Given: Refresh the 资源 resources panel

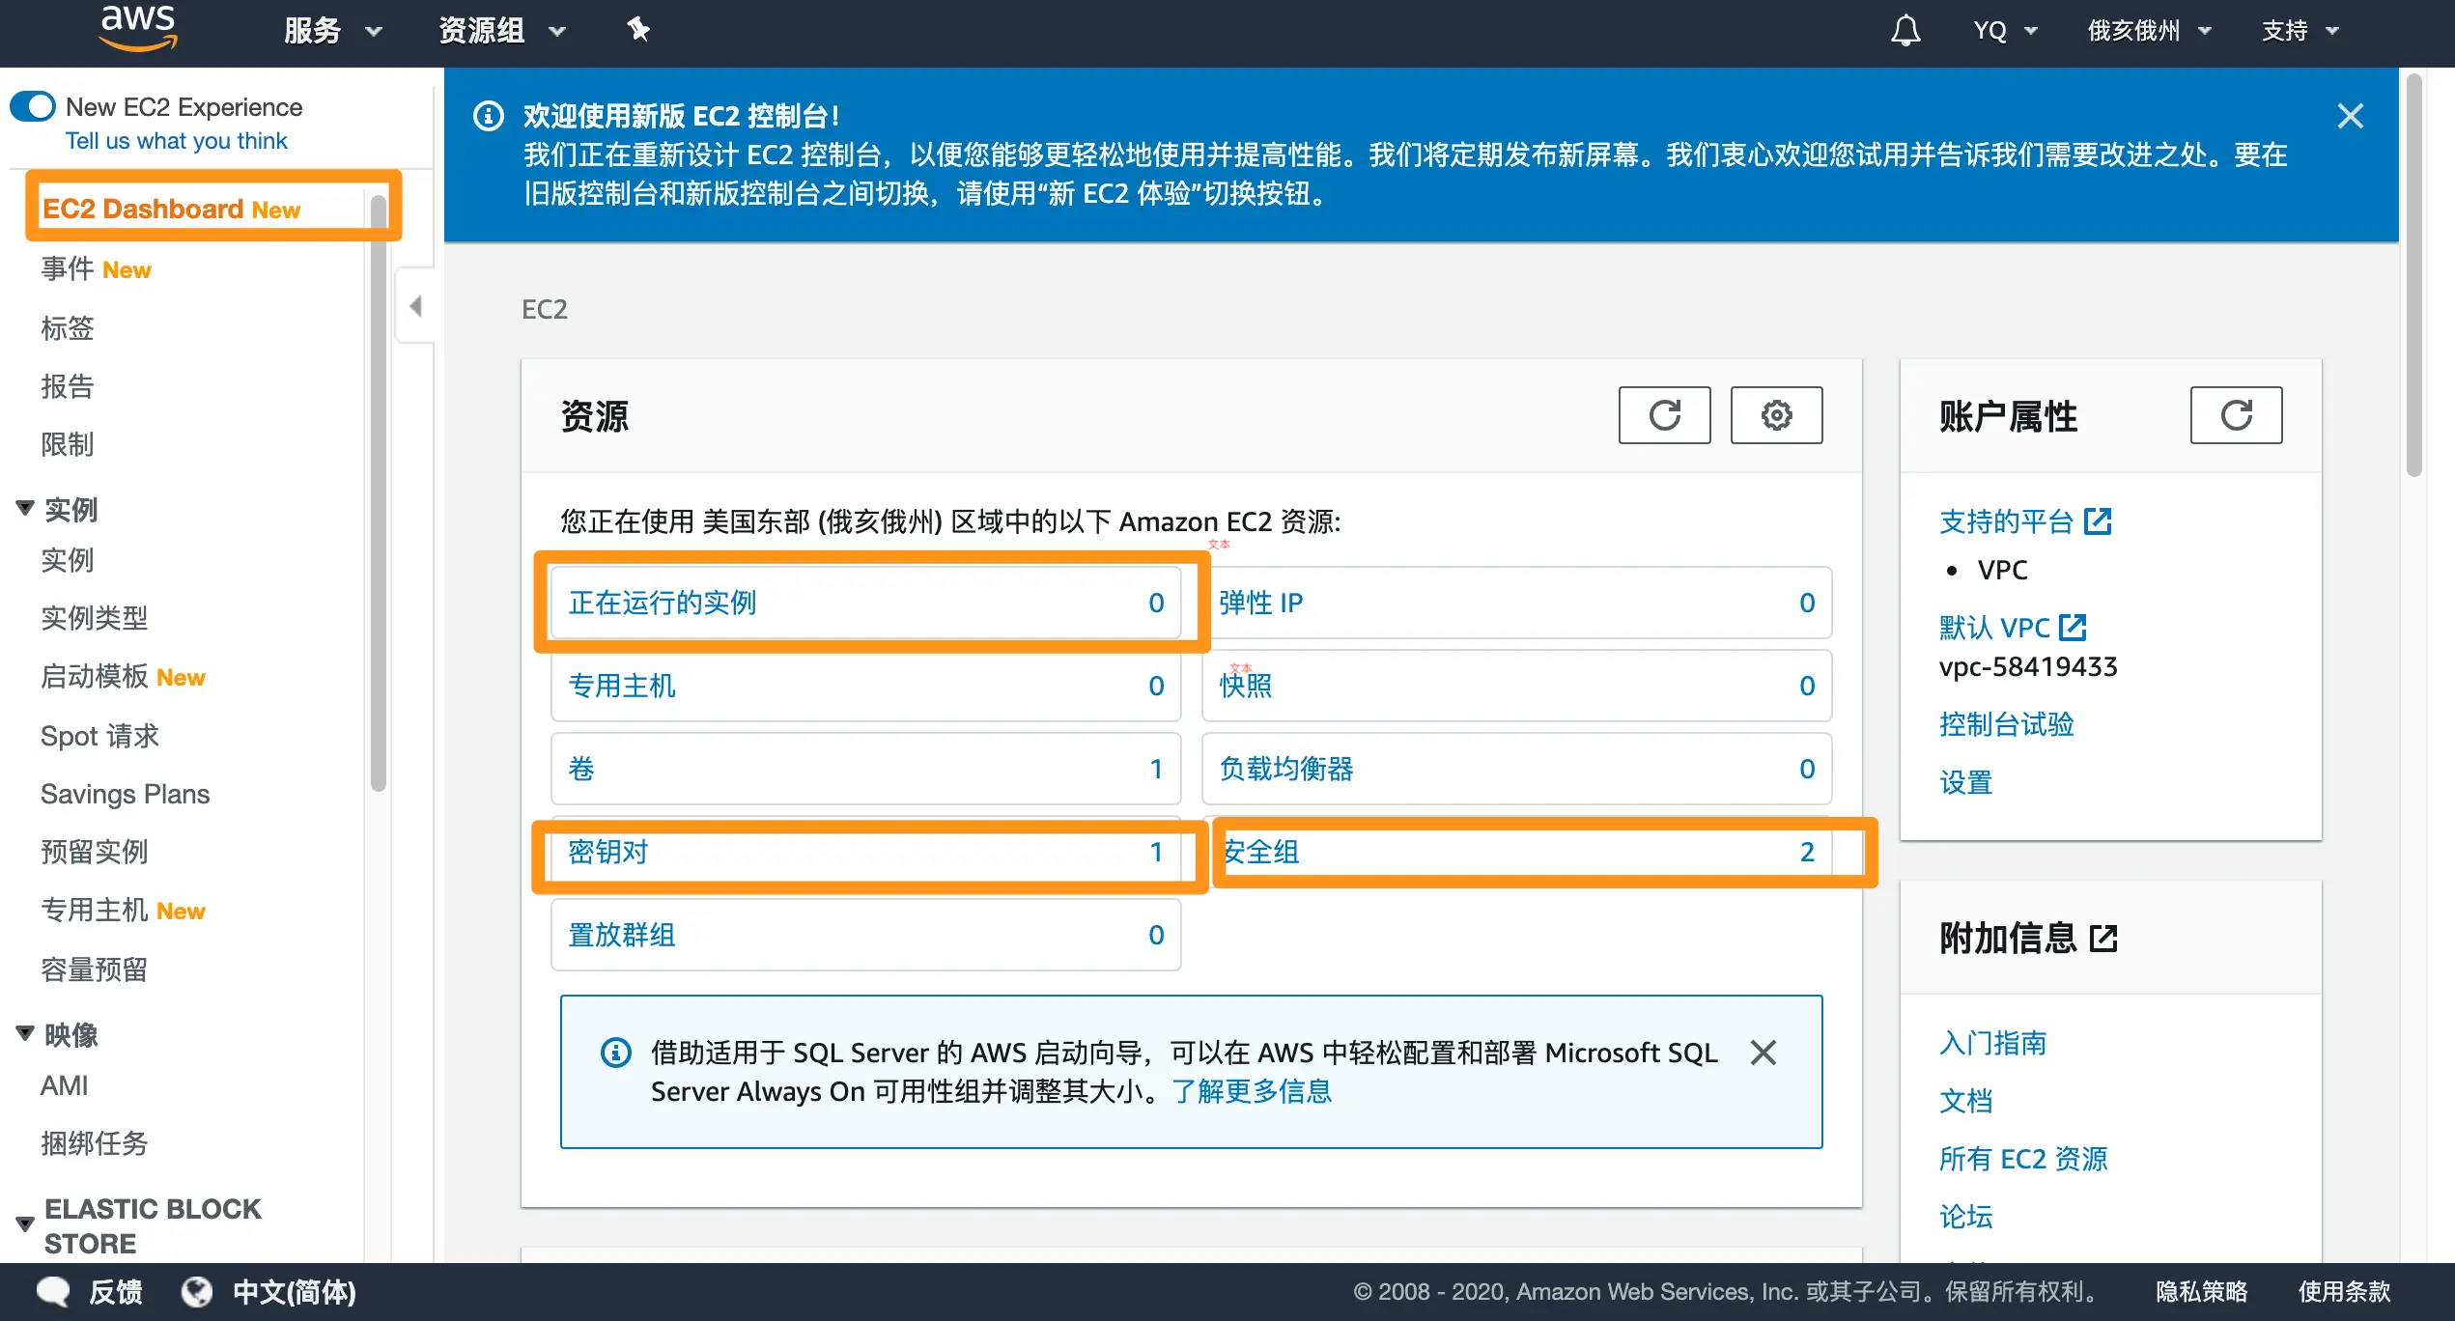Looking at the screenshot, I should click(x=1664, y=415).
